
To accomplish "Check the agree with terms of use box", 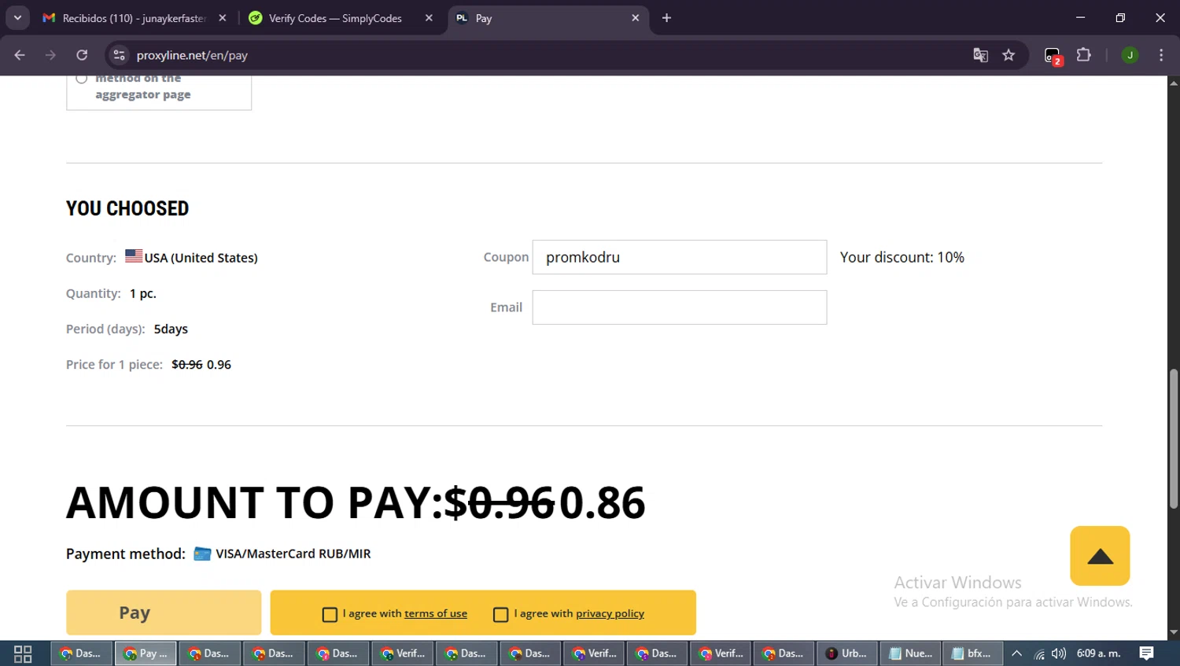I will click(x=330, y=615).
